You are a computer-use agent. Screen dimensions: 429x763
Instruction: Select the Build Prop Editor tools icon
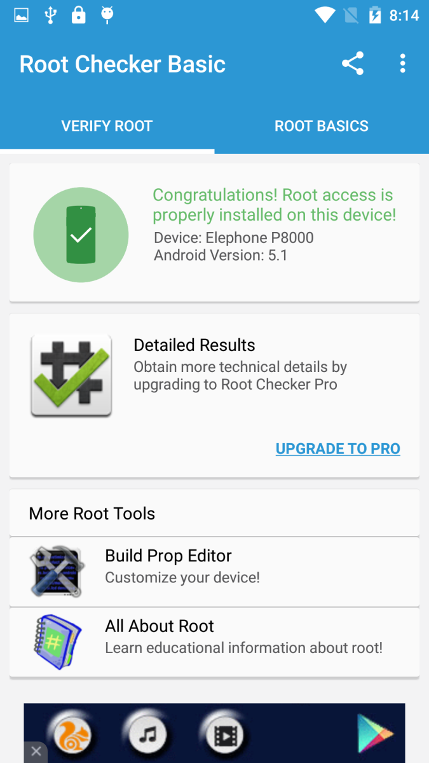tap(57, 570)
